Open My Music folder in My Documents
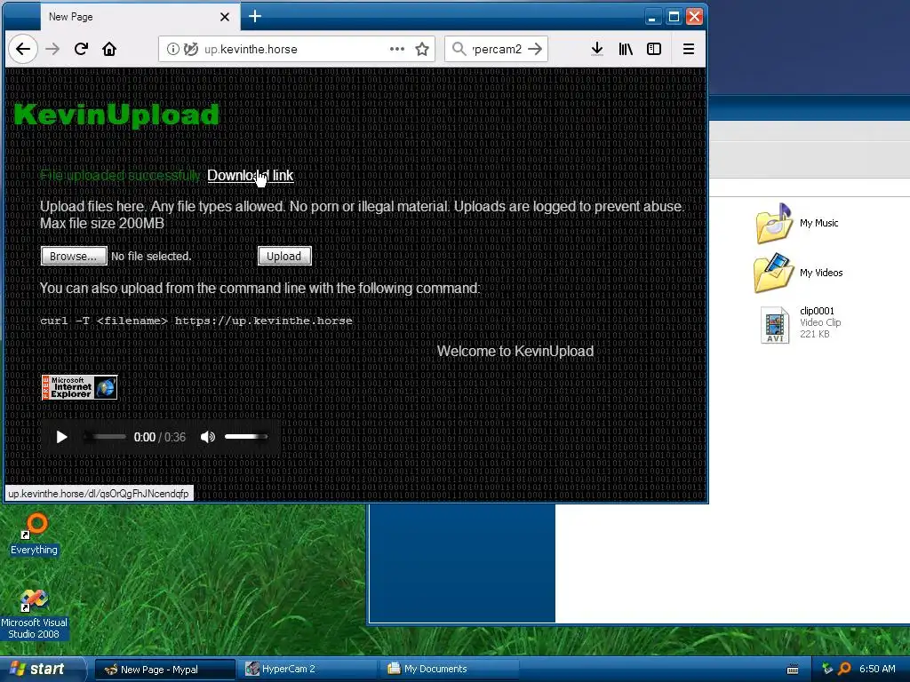 coord(797,223)
